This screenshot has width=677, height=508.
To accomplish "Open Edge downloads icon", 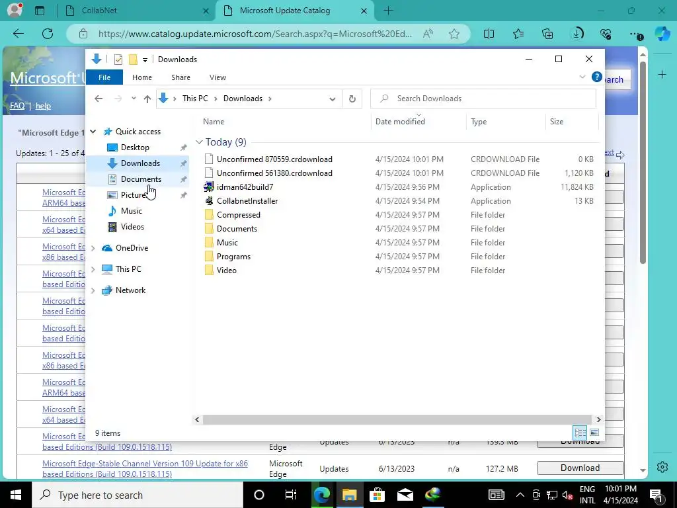I will pyautogui.click(x=577, y=34).
